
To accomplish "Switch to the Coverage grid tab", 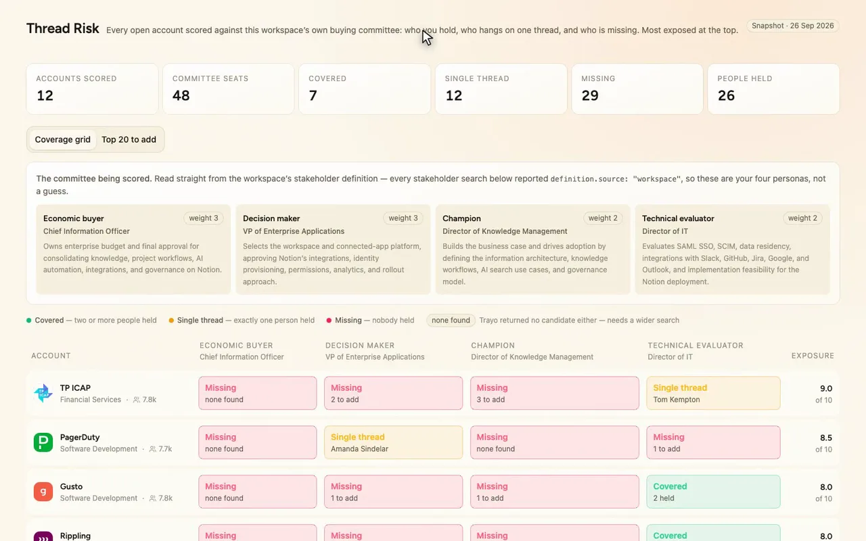I will coord(63,139).
